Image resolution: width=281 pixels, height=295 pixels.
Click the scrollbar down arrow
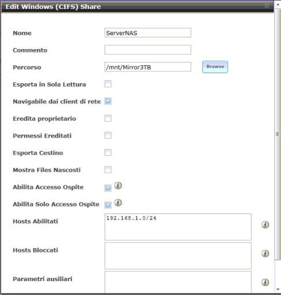[x=278, y=289]
